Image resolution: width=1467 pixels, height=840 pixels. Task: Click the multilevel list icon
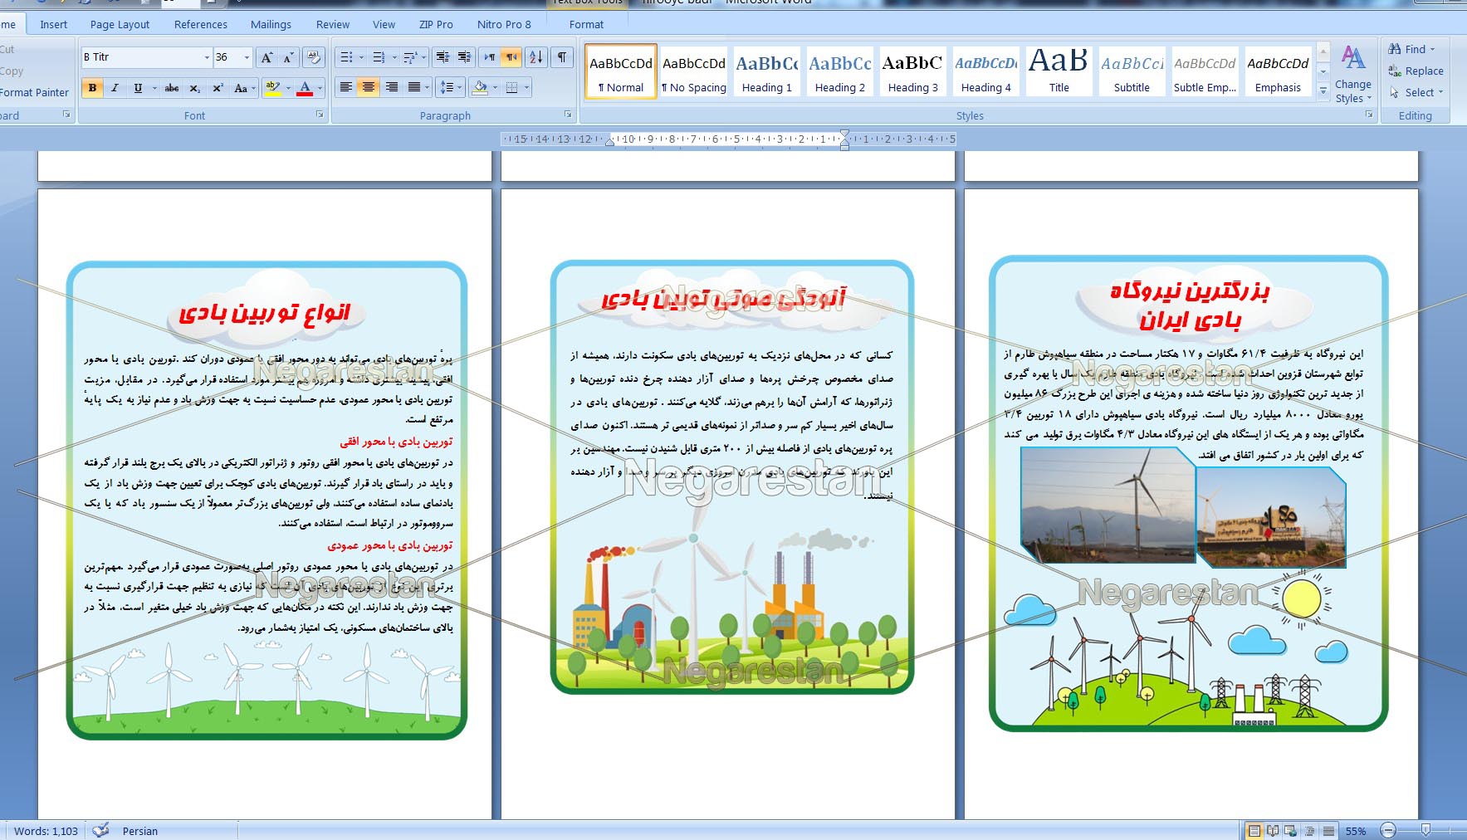[410, 57]
